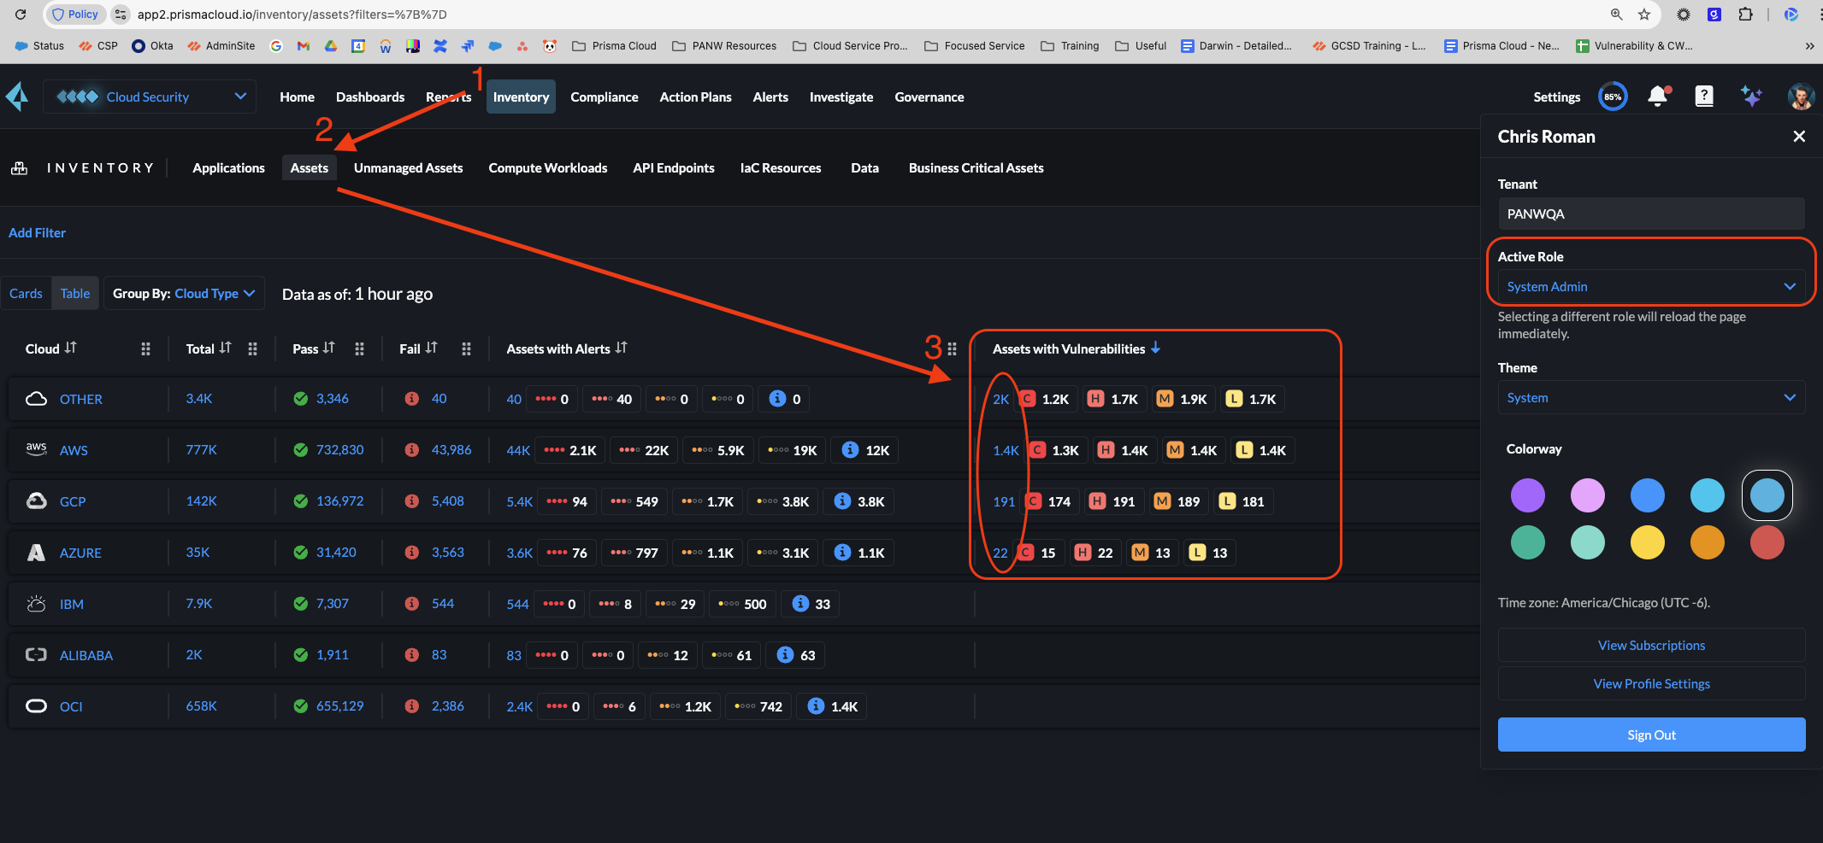Open the Group By Cloud Type dropdown
1823x843 pixels.
click(184, 294)
